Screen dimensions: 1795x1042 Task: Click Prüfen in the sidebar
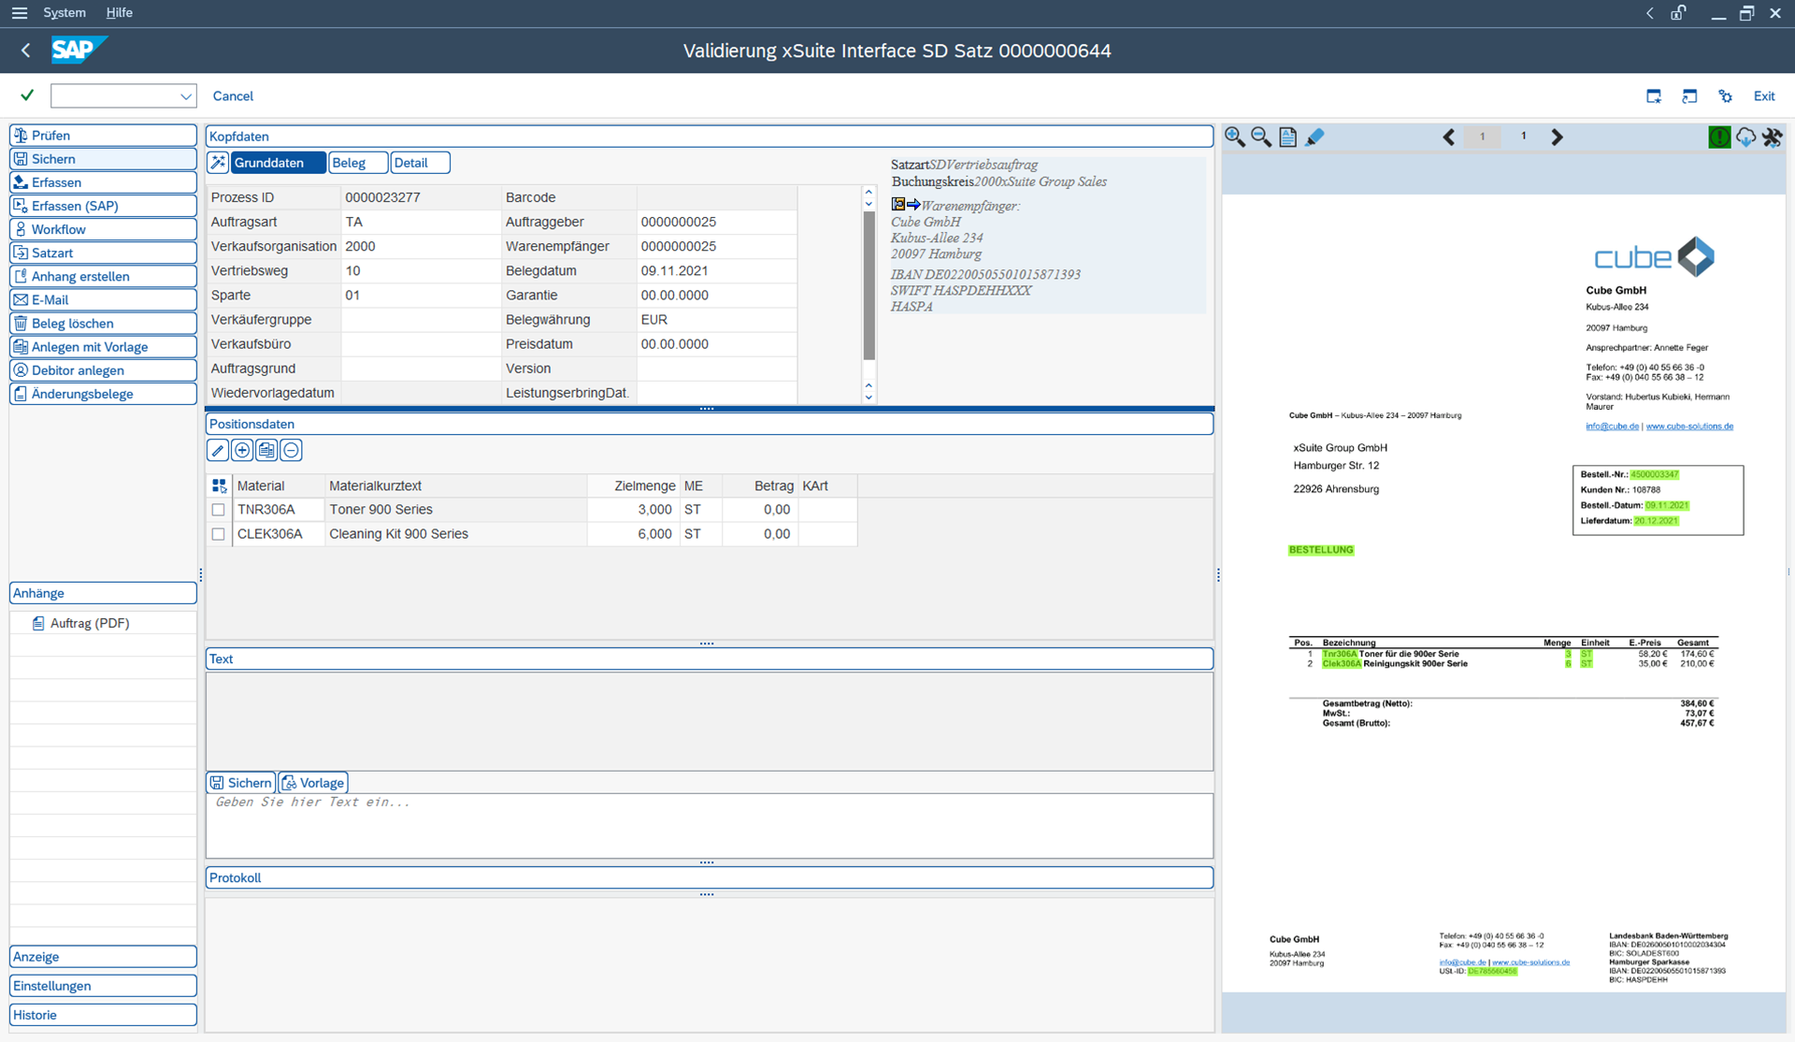point(103,136)
